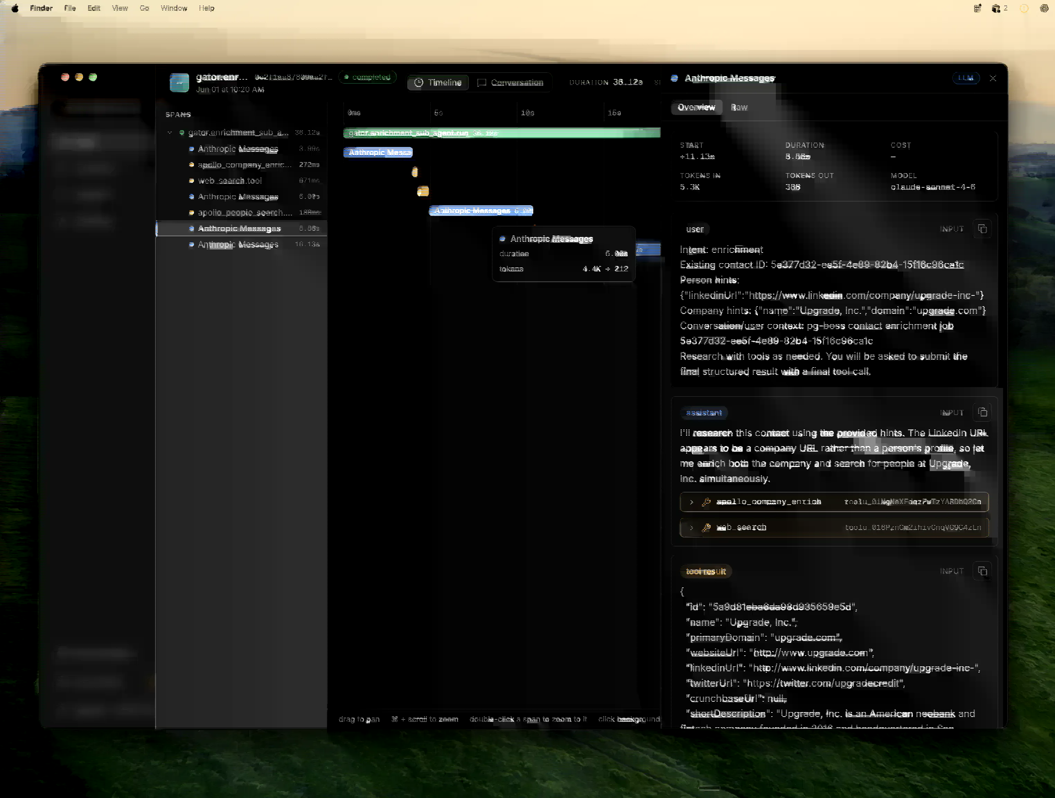This screenshot has width=1055, height=798.
Task: Collapse the gator.enrichment_sub_a span tree
Action: tap(169, 133)
